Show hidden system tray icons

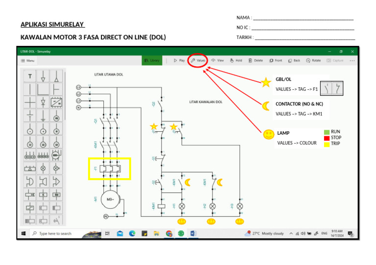pos(291,233)
